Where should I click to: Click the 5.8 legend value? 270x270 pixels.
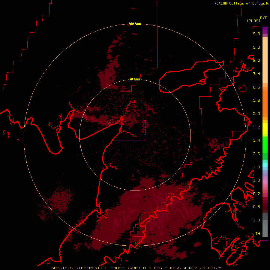pyautogui.click(x=256, y=100)
